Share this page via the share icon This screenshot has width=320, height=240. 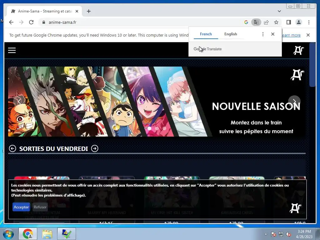[266, 22]
